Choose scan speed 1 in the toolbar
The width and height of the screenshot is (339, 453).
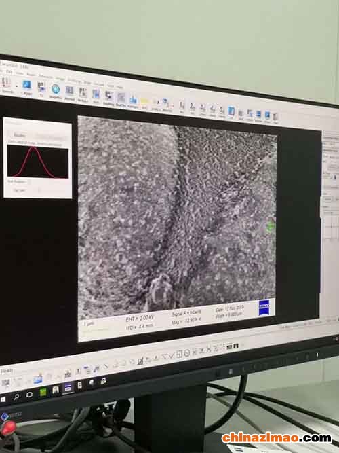[x=182, y=105]
